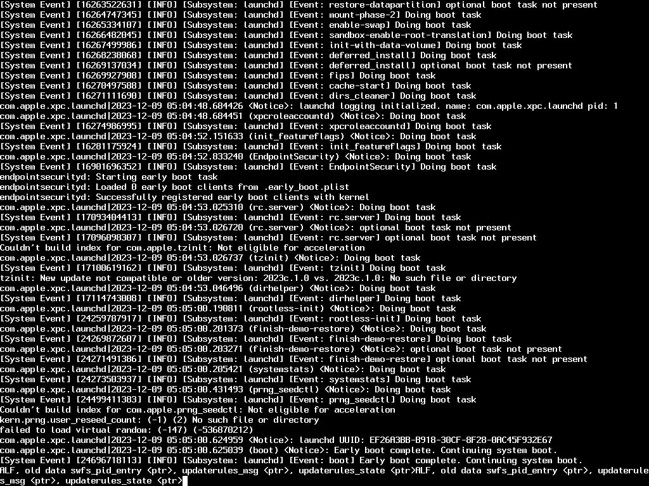Viewport: 649px width, 486px height.
Task: Click the restore-datapartition event log line
Action: click(299, 5)
